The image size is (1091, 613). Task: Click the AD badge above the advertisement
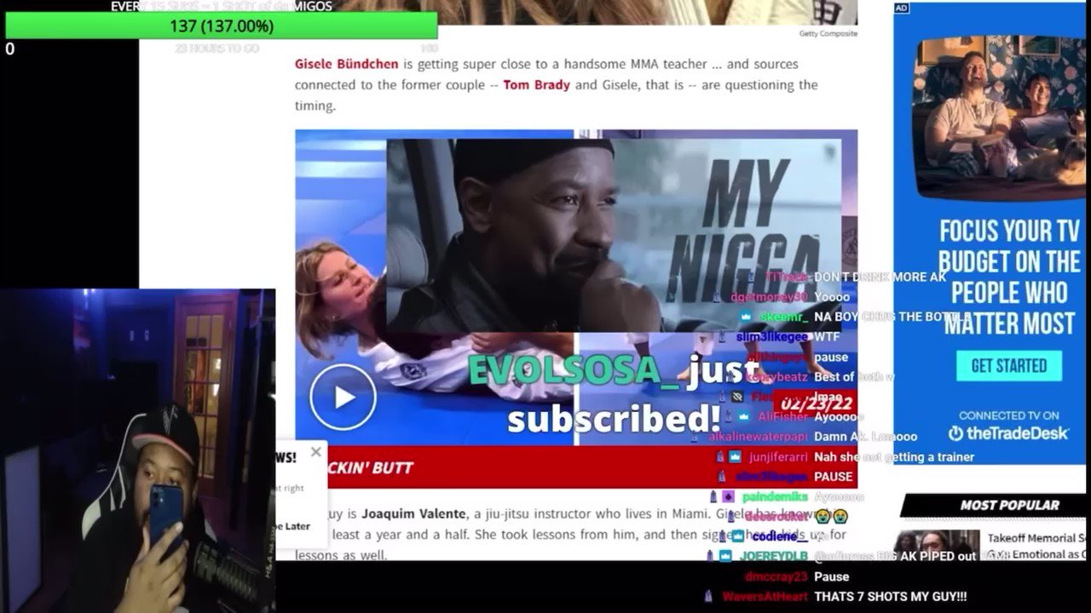click(x=901, y=8)
